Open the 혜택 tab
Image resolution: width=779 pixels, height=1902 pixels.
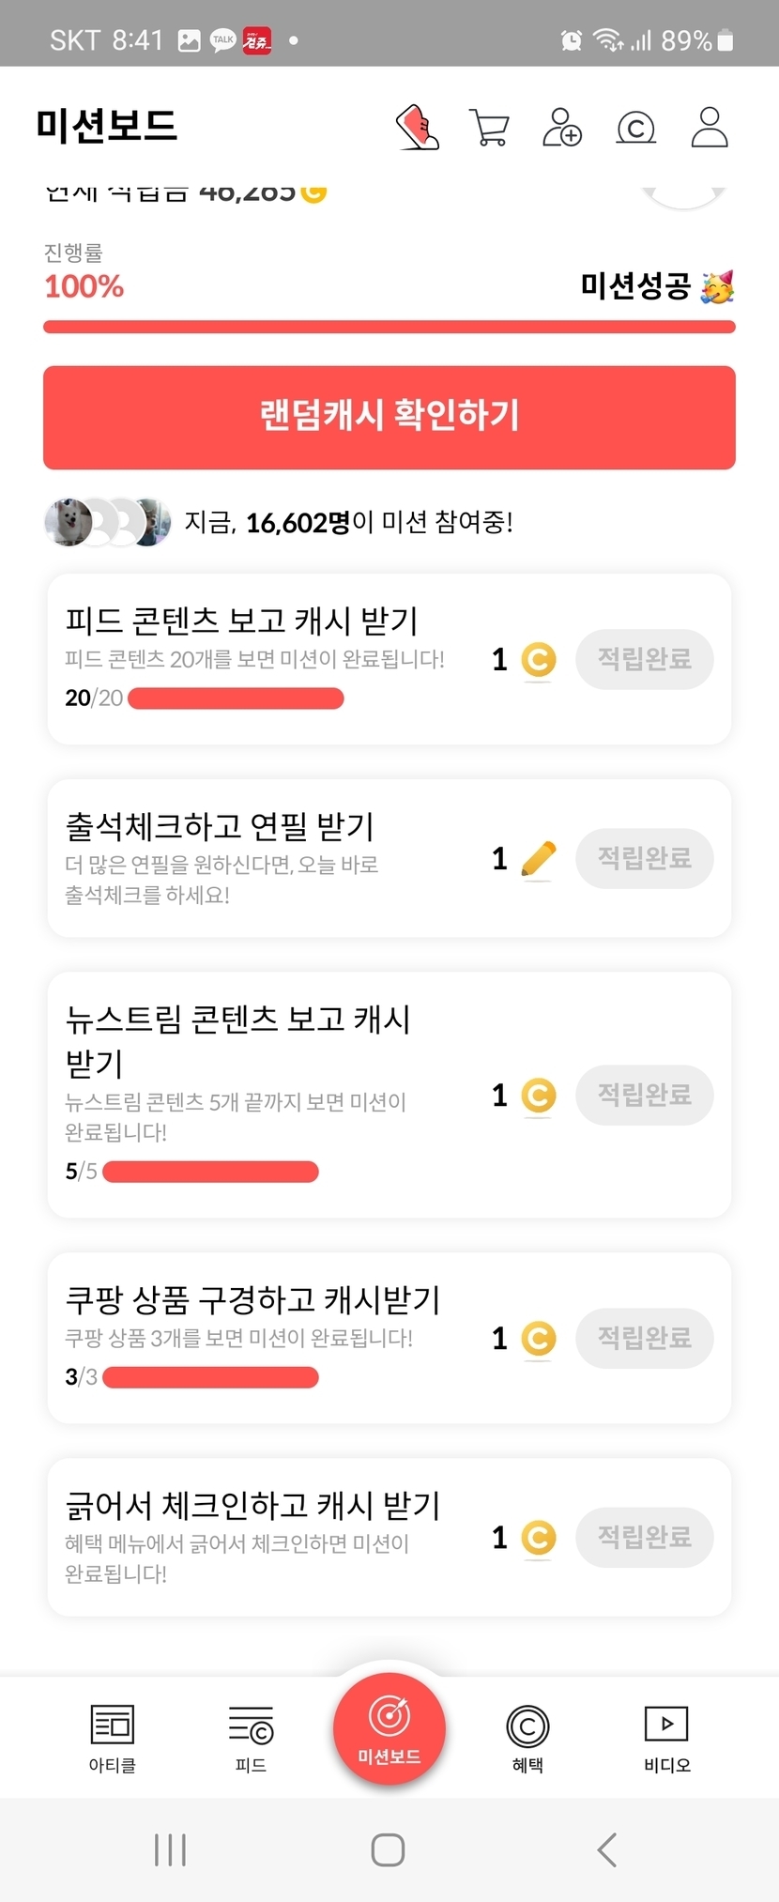[x=527, y=1738]
